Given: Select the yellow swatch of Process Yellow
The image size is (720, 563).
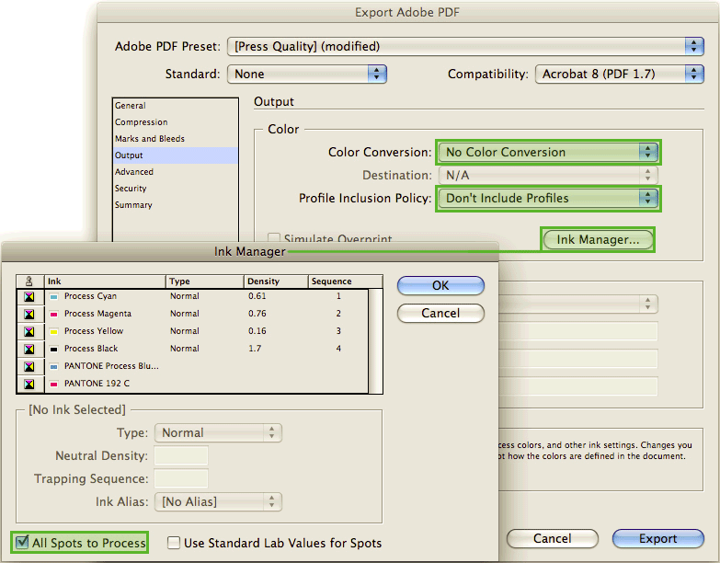Looking at the screenshot, I should (x=54, y=332).
